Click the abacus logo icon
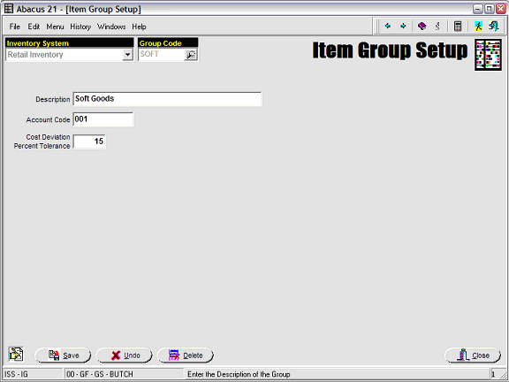Viewport: 509px width, 382px height. (x=488, y=55)
